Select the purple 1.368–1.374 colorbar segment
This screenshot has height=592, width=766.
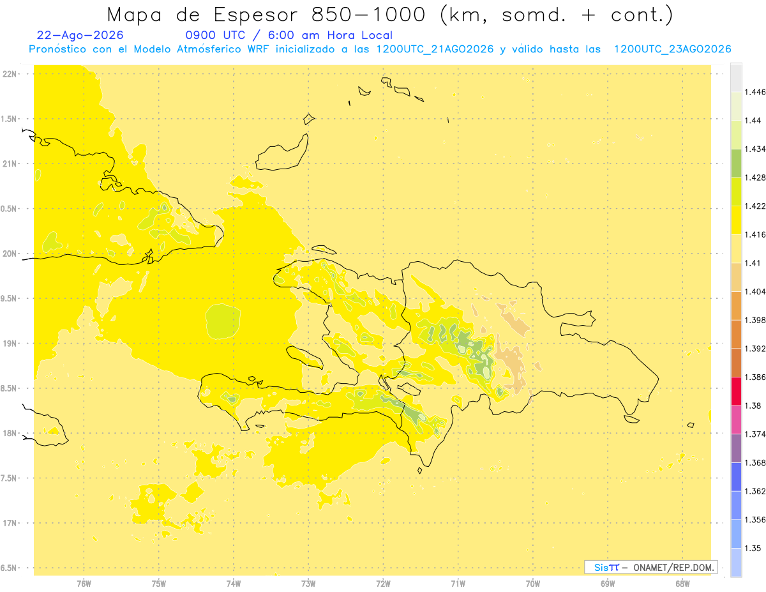736,448
